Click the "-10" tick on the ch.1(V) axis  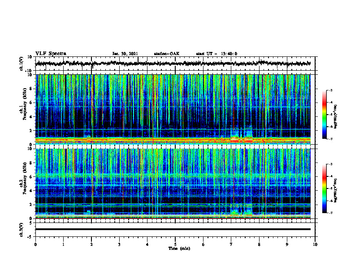click(29, 71)
